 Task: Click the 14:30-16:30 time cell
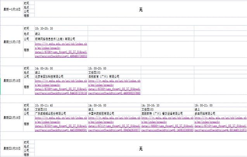coord(167,105)
